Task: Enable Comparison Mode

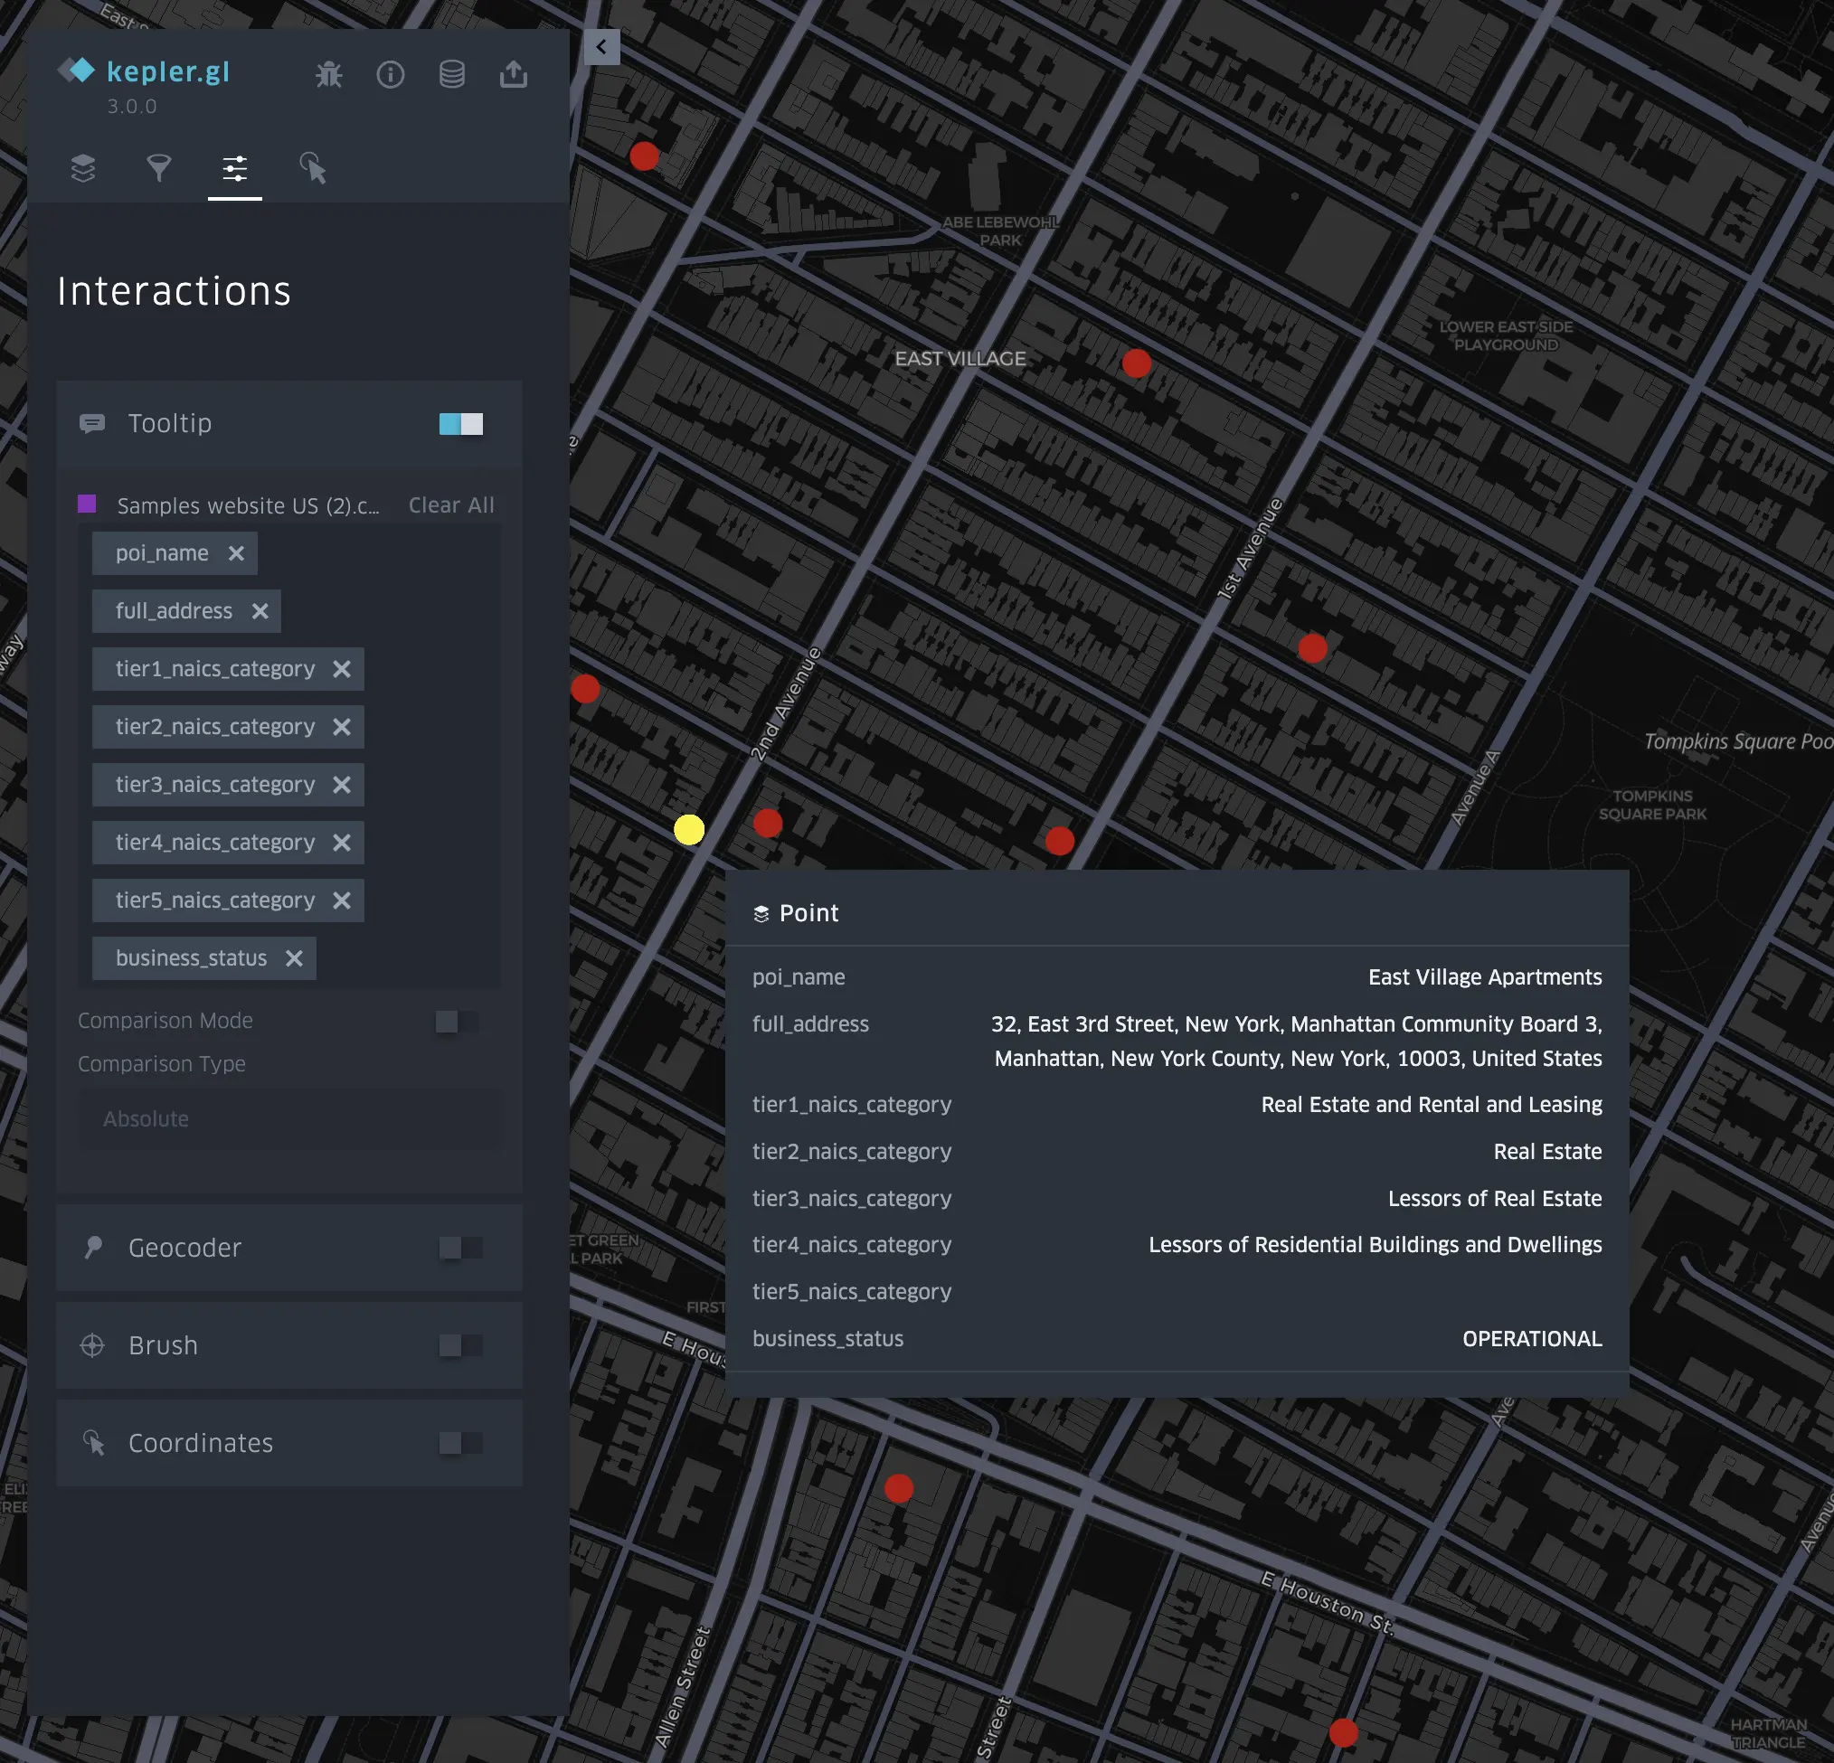Action: tap(455, 1023)
